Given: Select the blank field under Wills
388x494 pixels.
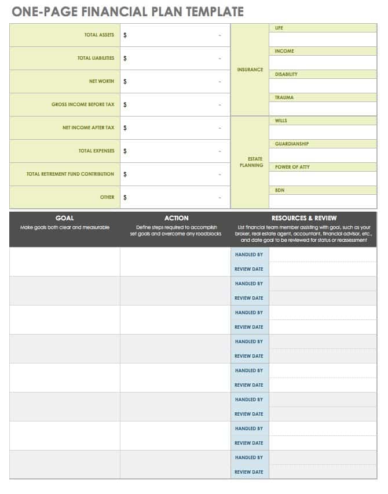Looking at the screenshot, I should (323, 132).
